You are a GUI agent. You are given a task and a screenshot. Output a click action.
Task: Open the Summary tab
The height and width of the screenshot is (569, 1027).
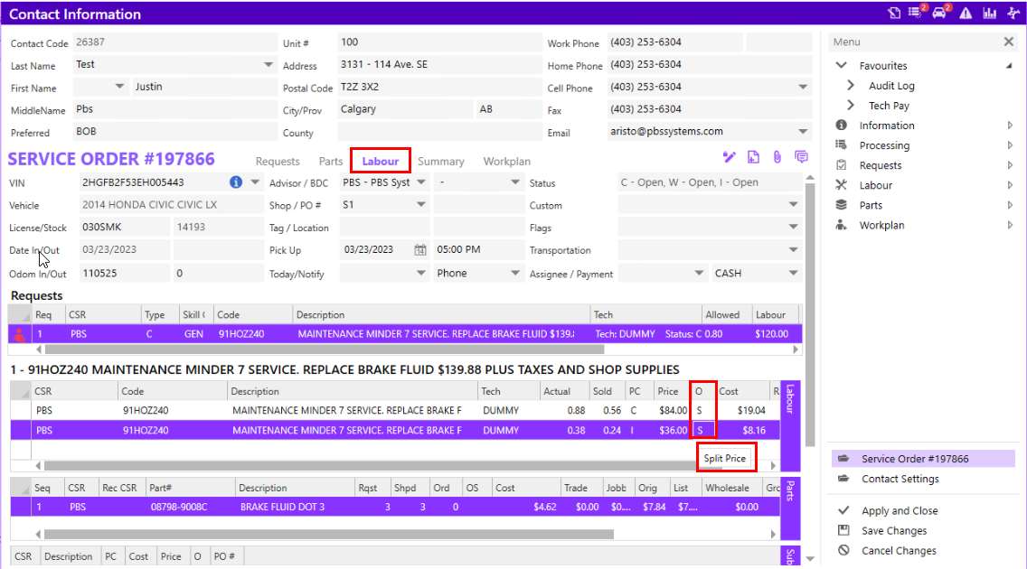[441, 162]
